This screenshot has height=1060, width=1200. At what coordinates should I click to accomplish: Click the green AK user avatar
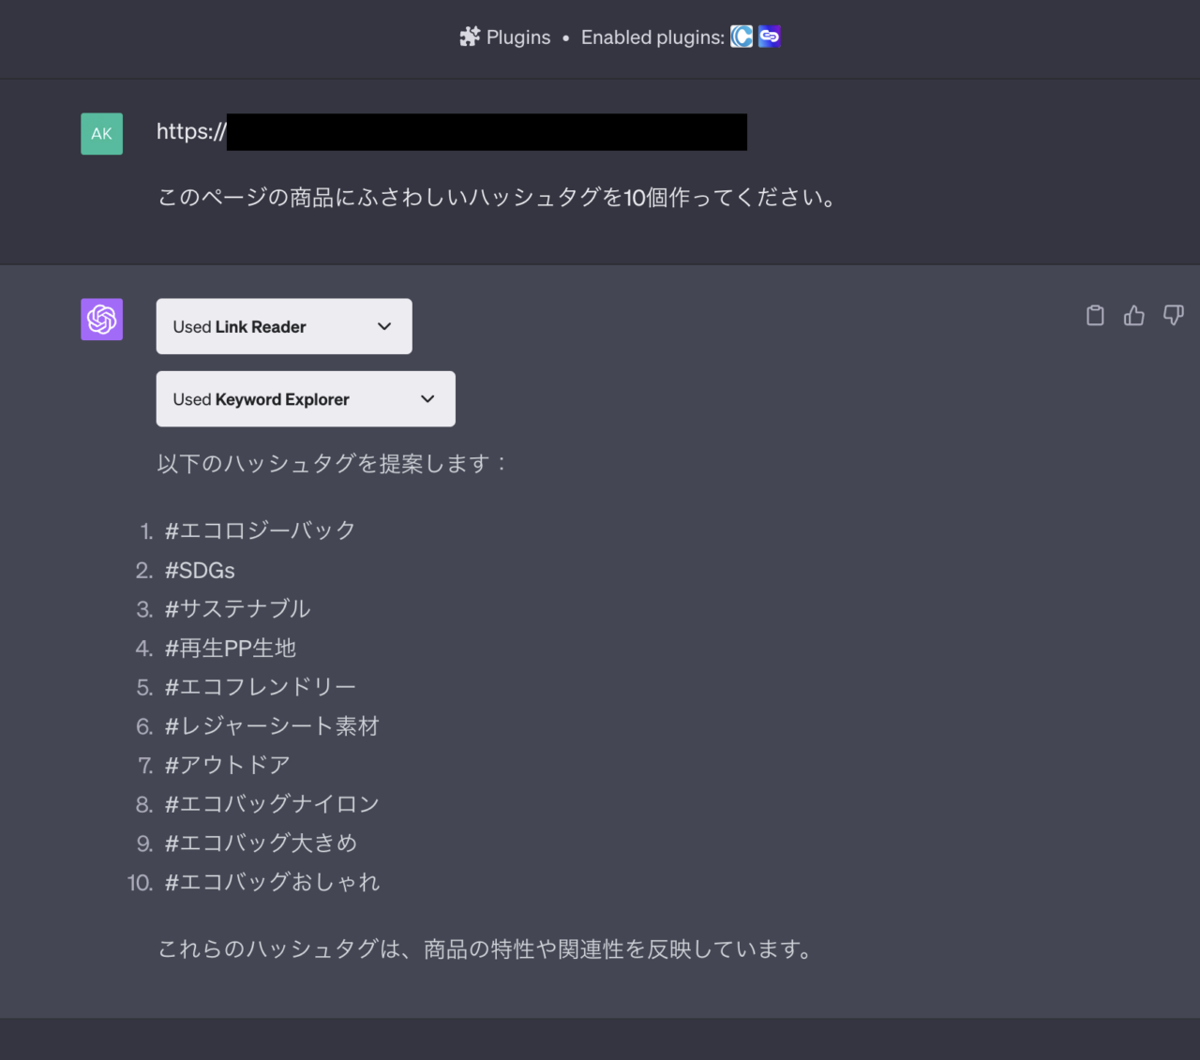point(101,133)
